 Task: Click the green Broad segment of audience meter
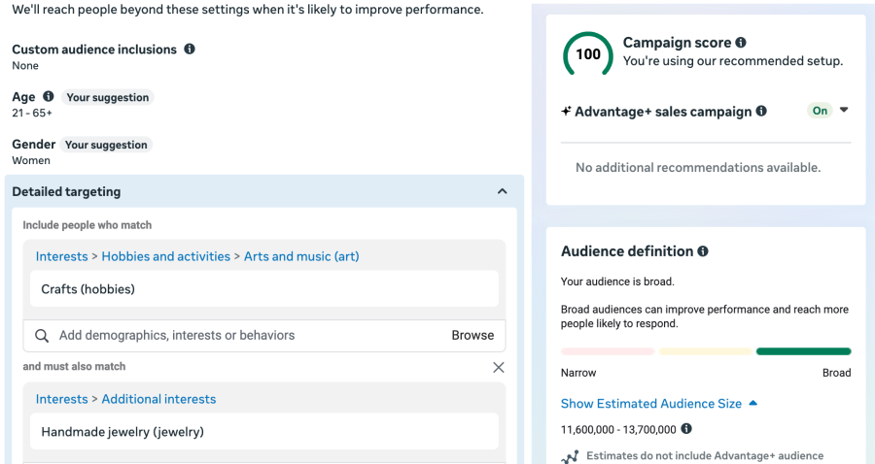(x=803, y=351)
